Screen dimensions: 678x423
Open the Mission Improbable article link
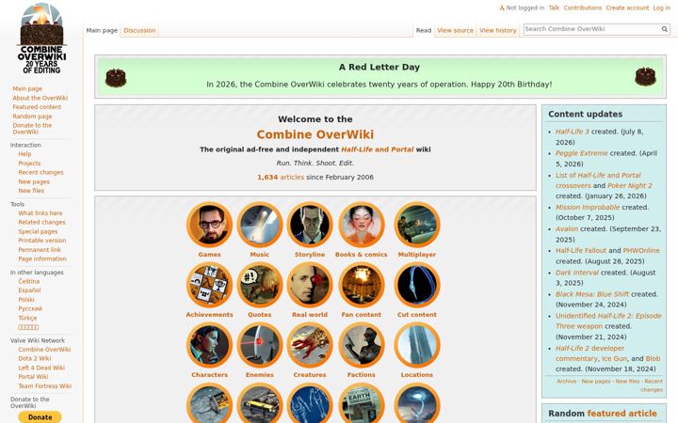coord(588,207)
